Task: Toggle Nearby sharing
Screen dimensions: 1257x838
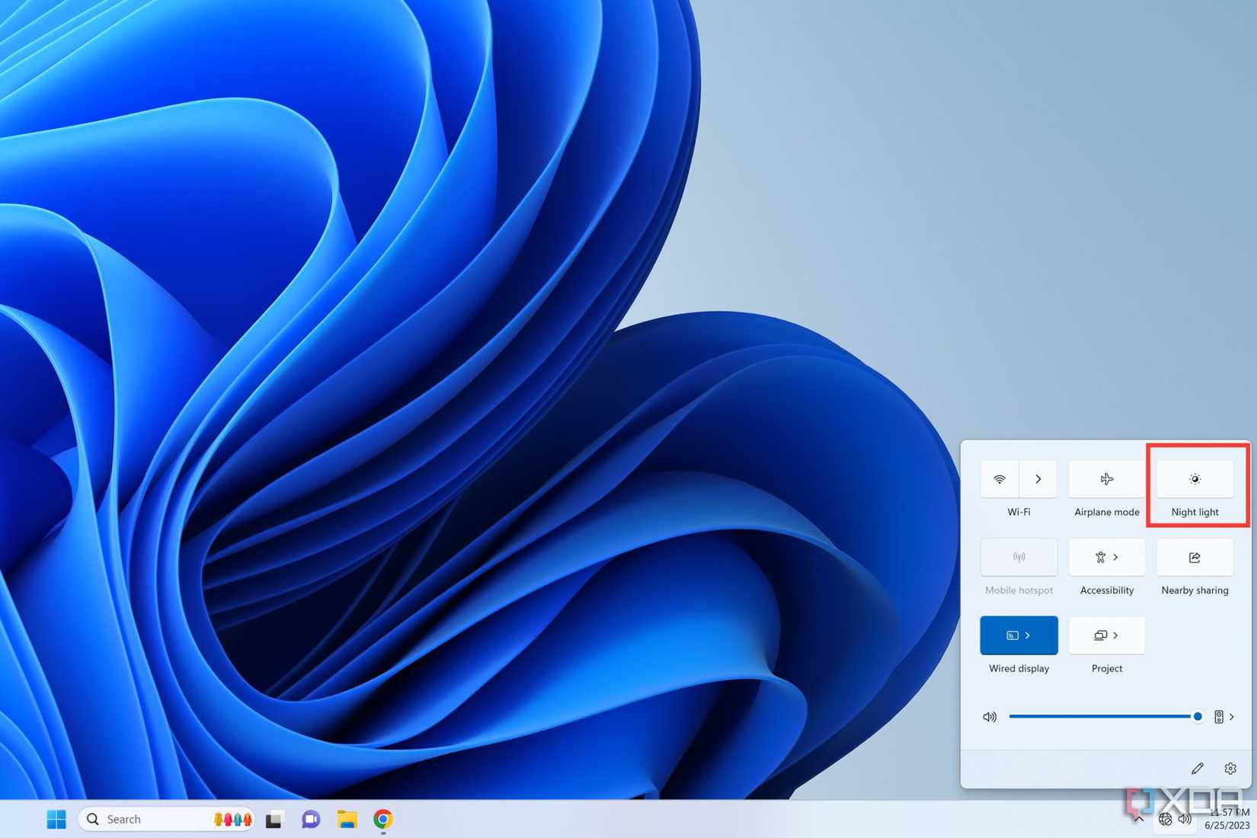Action: [x=1195, y=558]
